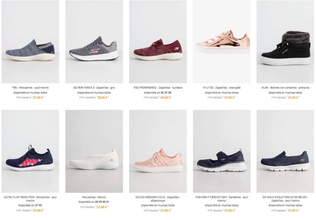Viewport: 316px width, 220px height.
Task: Click "GOLDIE-MODERN FEELS - Zapatillas" product title
Action: coord(158,197)
